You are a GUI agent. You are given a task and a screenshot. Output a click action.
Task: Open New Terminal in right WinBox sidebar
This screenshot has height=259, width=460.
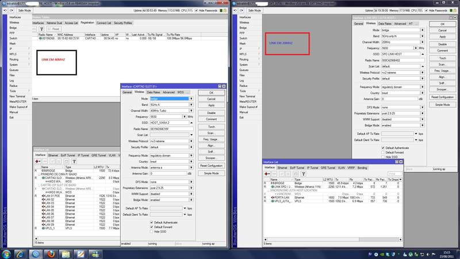(247, 96)
